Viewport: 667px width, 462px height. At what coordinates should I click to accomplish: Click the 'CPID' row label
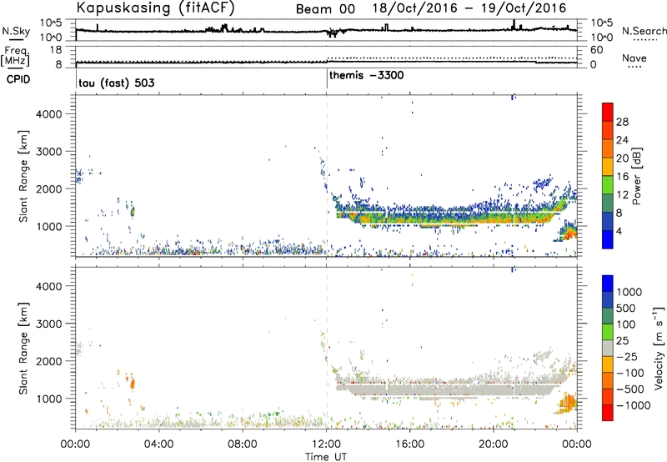(18, 79)
